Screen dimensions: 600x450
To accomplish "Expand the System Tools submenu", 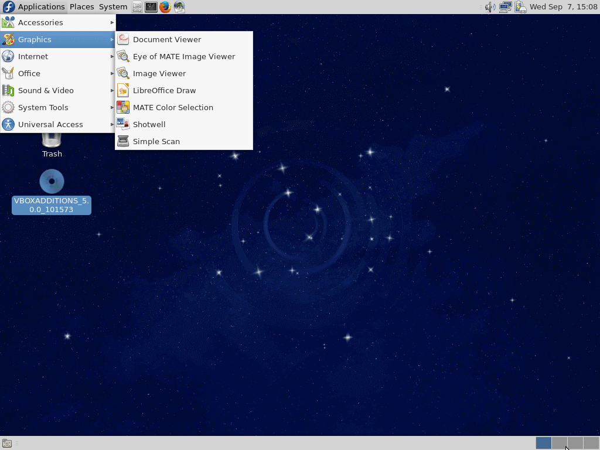I will click(43, 107).
